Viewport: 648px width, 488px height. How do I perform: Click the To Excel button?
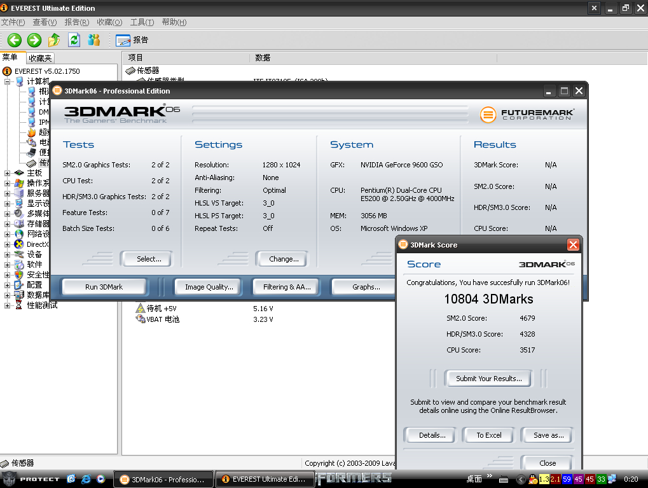tap(489, 435)
